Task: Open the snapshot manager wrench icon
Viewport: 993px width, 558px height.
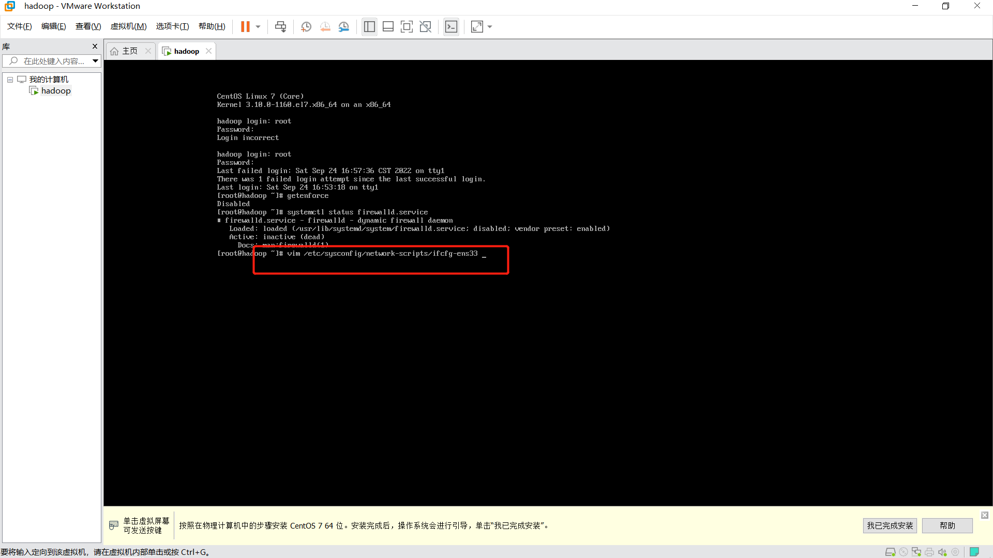Action: (344, 27)
